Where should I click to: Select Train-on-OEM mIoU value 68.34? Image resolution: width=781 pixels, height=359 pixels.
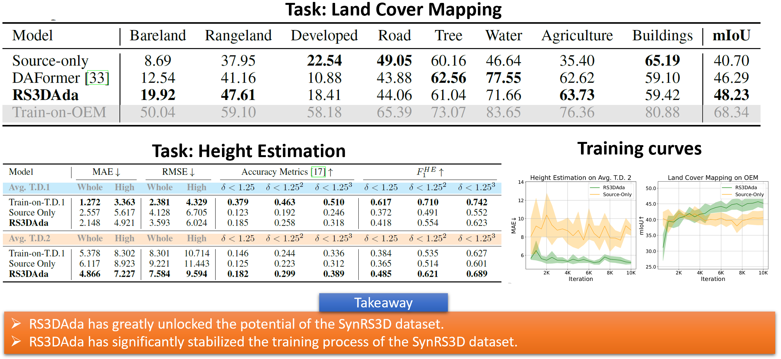(x=731, y=112)
